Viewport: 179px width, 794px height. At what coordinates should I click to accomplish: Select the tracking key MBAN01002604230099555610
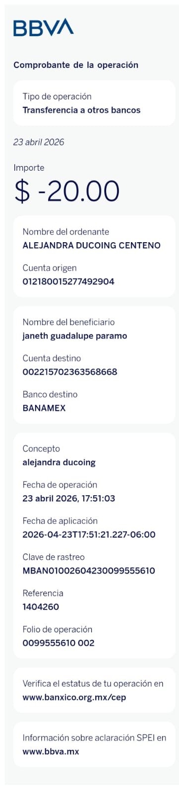coord(89,571)
